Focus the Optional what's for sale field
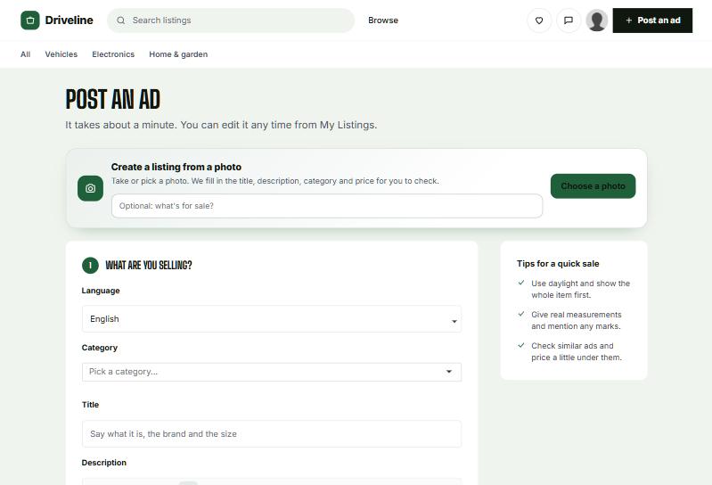Screen dimensions: 712x485 click(327, 206)
